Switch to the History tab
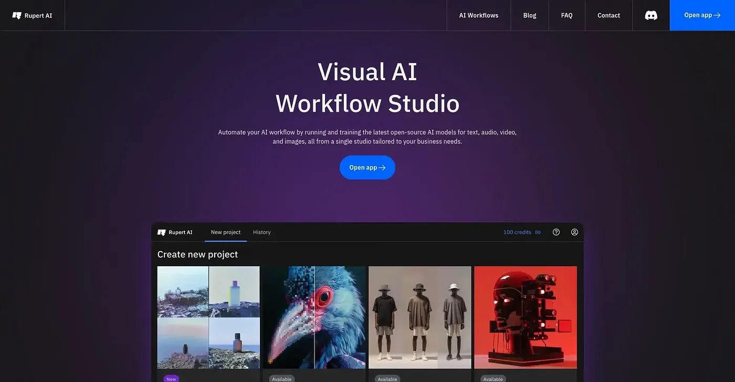 pos(262,232)
